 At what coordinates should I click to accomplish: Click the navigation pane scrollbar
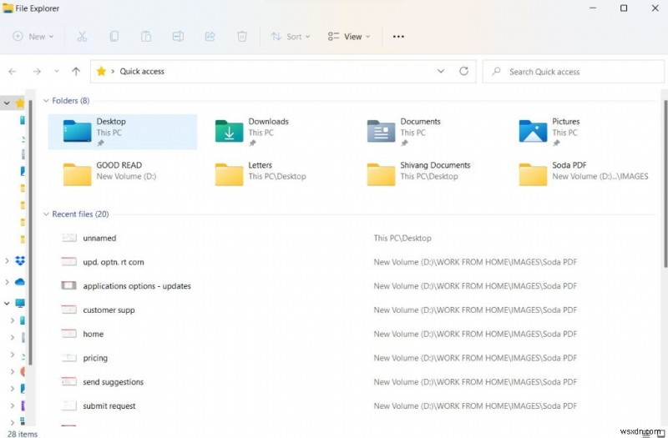pyautogui.click(x=31, y=232)
